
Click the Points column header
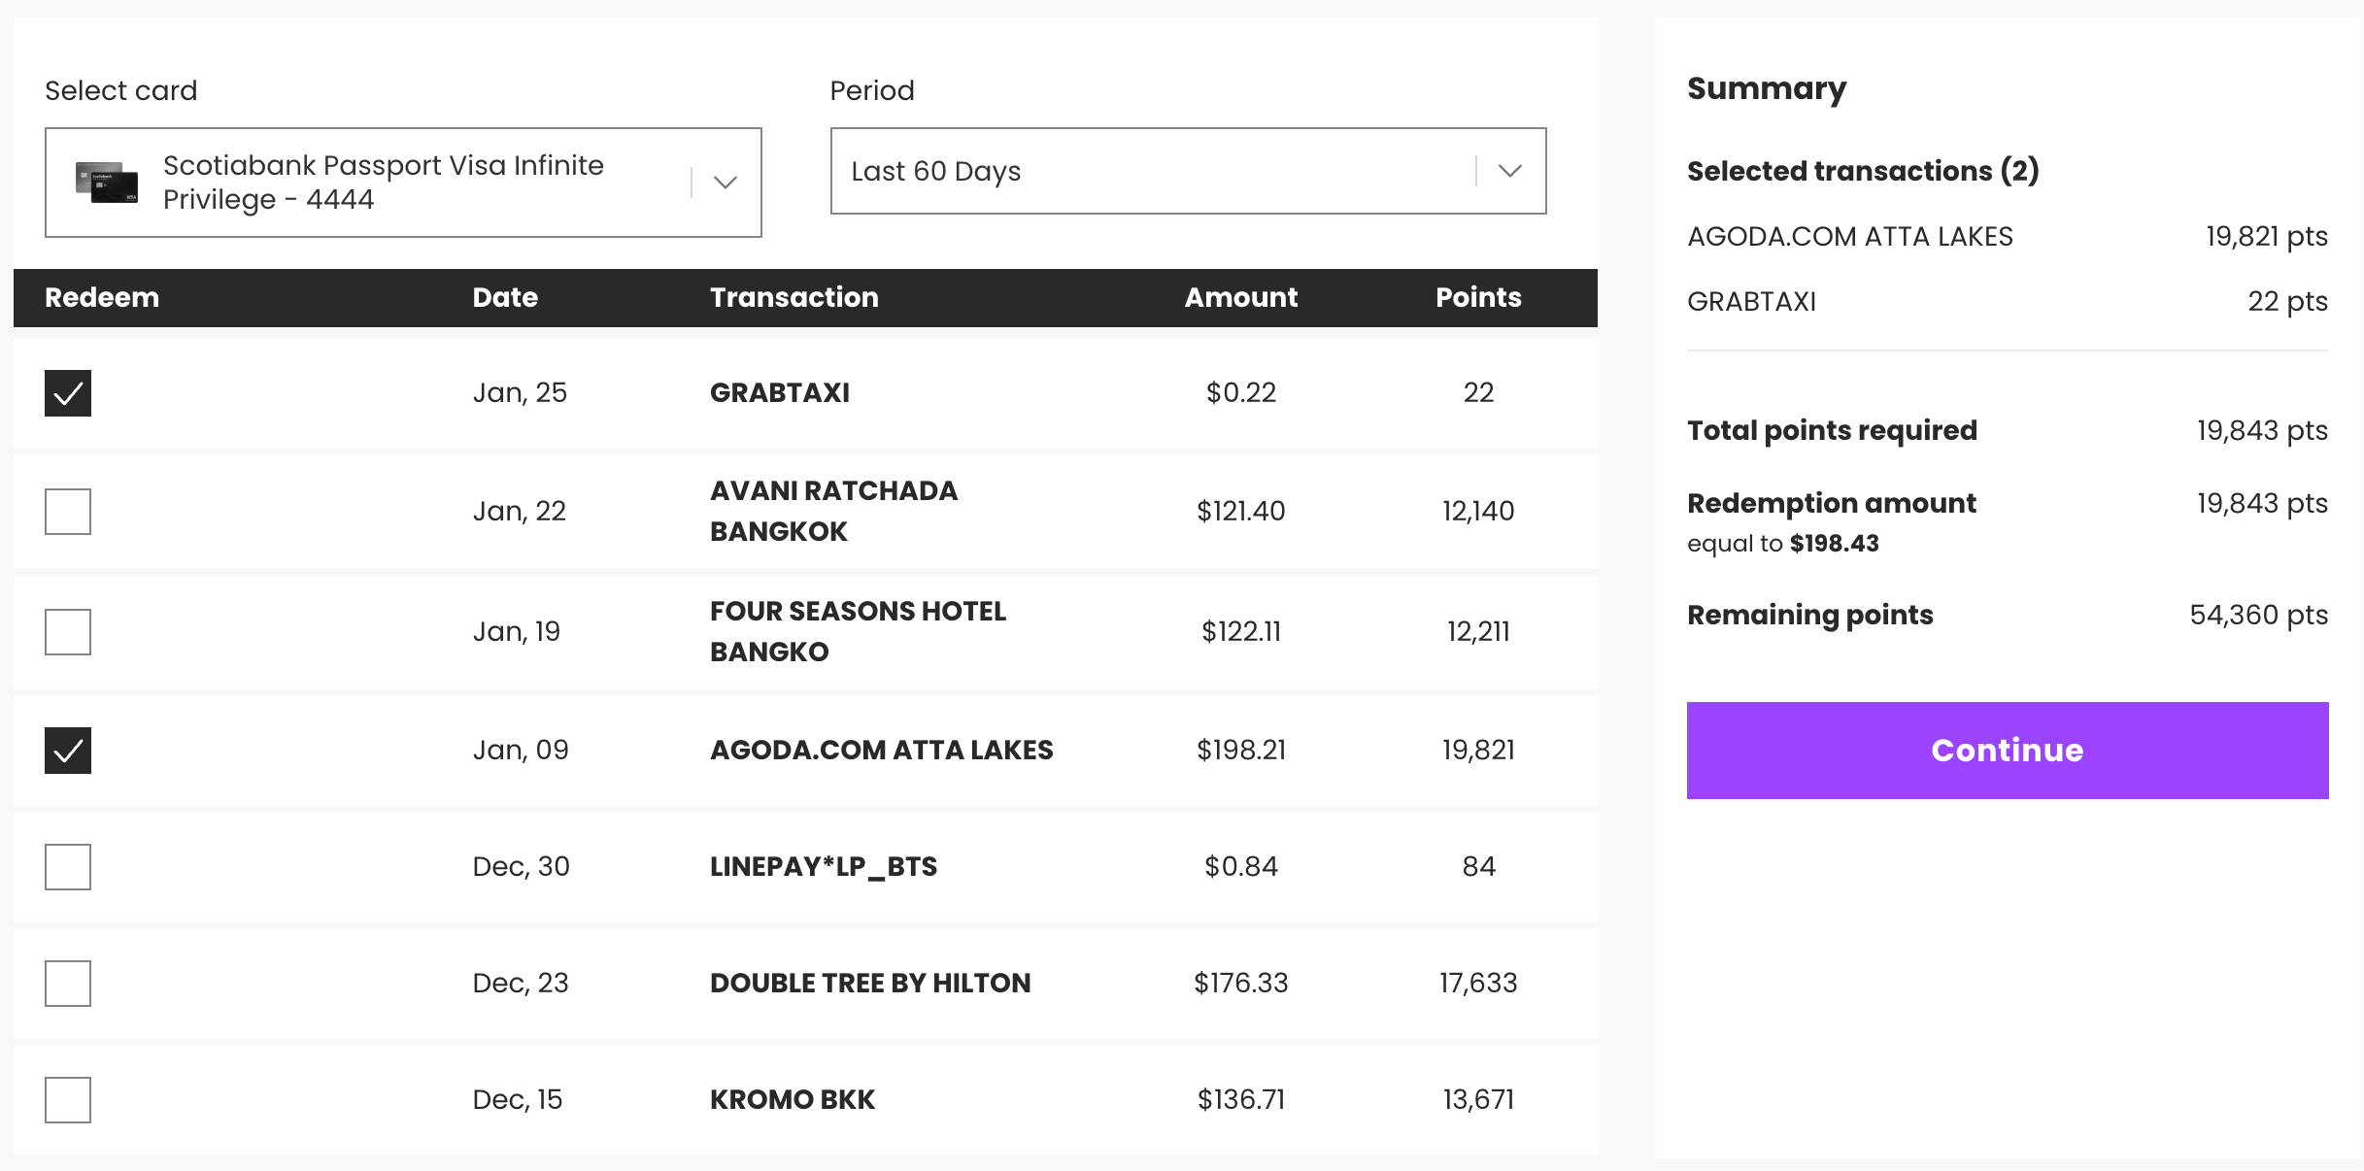(1478, 297)
